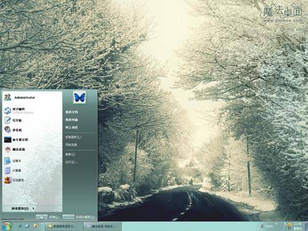308x231 pixels.
Task: Click the orange quick launch icon
Action: [35, 226]
